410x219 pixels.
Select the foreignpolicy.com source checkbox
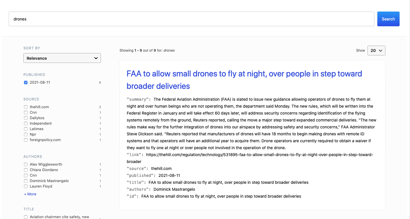(x=26, y=140)
